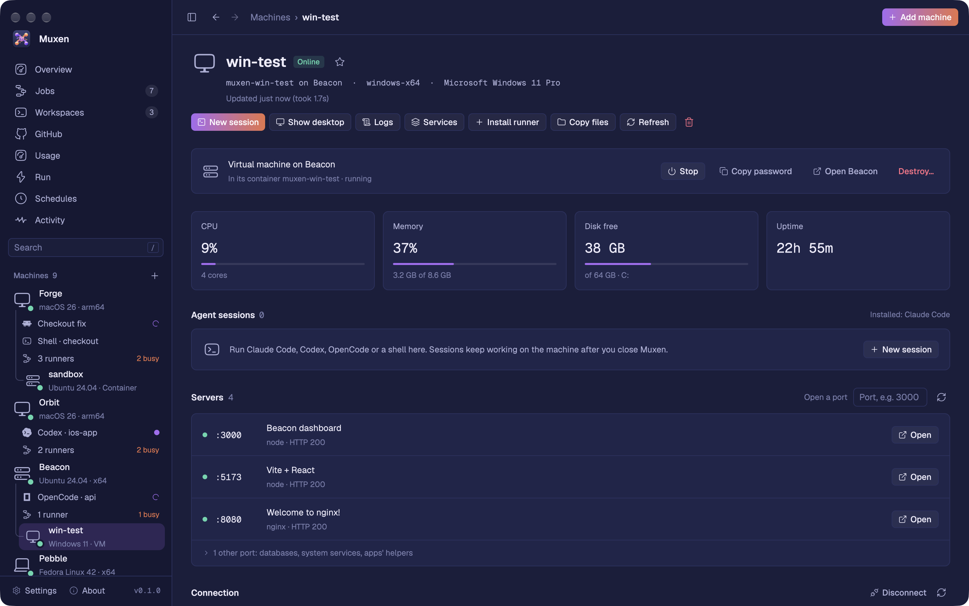Viewport: 969px width, 606px height.
Task: Toggle the sidebar panel icon
Action: point(192,17)
